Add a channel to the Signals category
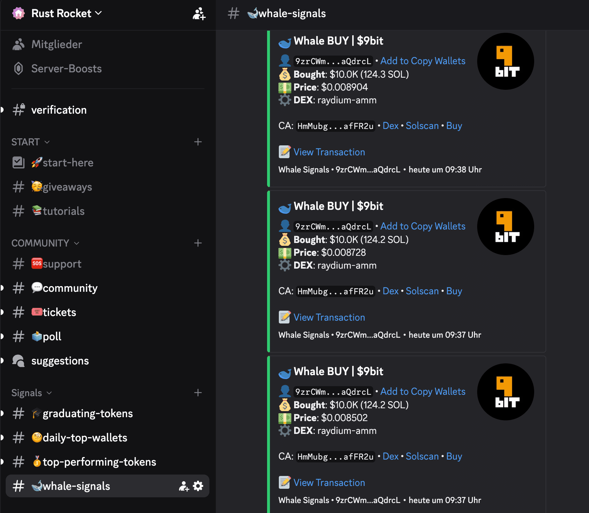The image size is (589, 513). click(198, 393)
